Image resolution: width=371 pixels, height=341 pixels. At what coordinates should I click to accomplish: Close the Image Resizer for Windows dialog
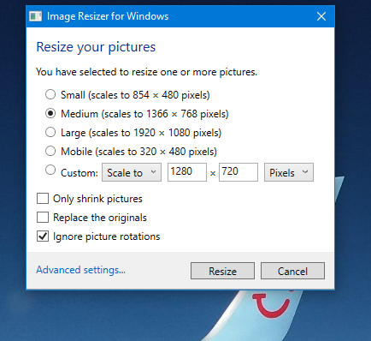click(321, 16)
